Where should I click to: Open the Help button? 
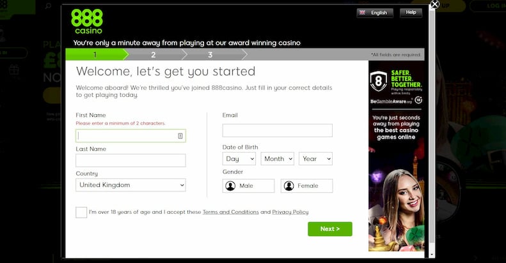pos(411,13)
